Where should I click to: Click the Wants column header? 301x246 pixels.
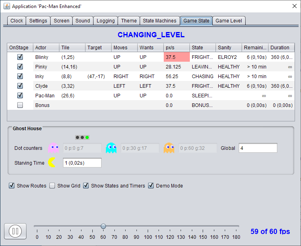(150, 48)
